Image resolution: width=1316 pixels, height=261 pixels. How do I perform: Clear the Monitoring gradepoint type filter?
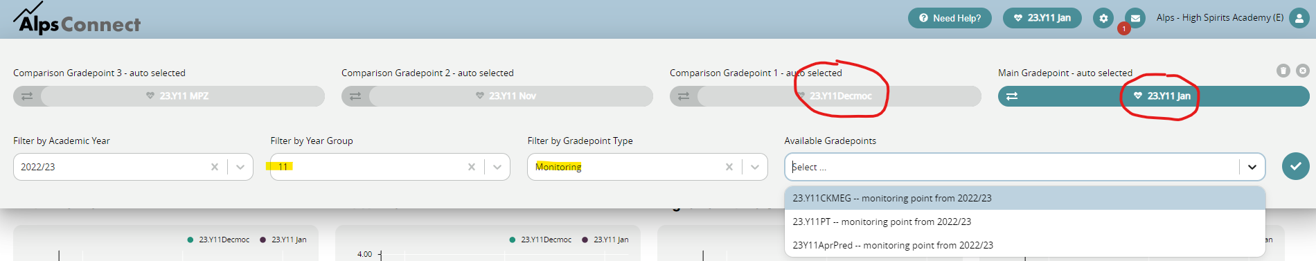click(729, 167)
